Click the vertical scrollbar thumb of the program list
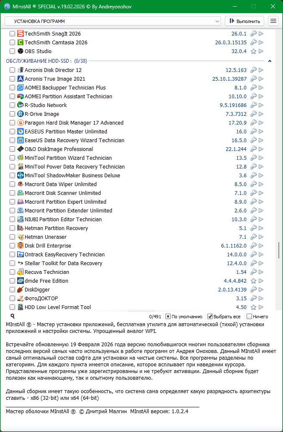This screenshot has height=432, width=283. (x=279, y=251)
